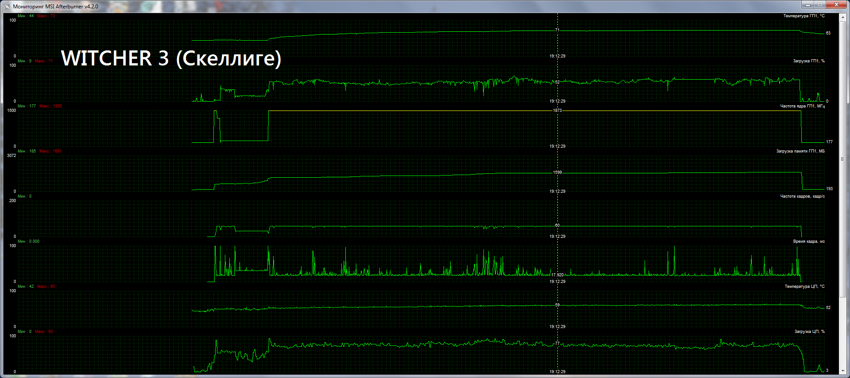Click the 'Загрузка ЦП, %' graph label

[x=809, y=332]
